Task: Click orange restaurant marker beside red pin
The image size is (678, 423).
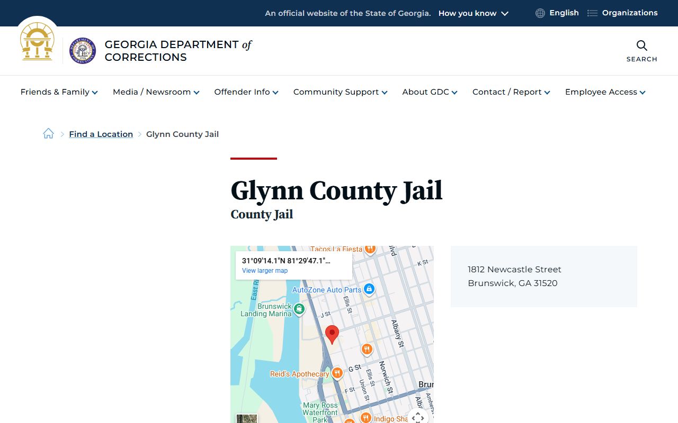Action: point(367,349)
